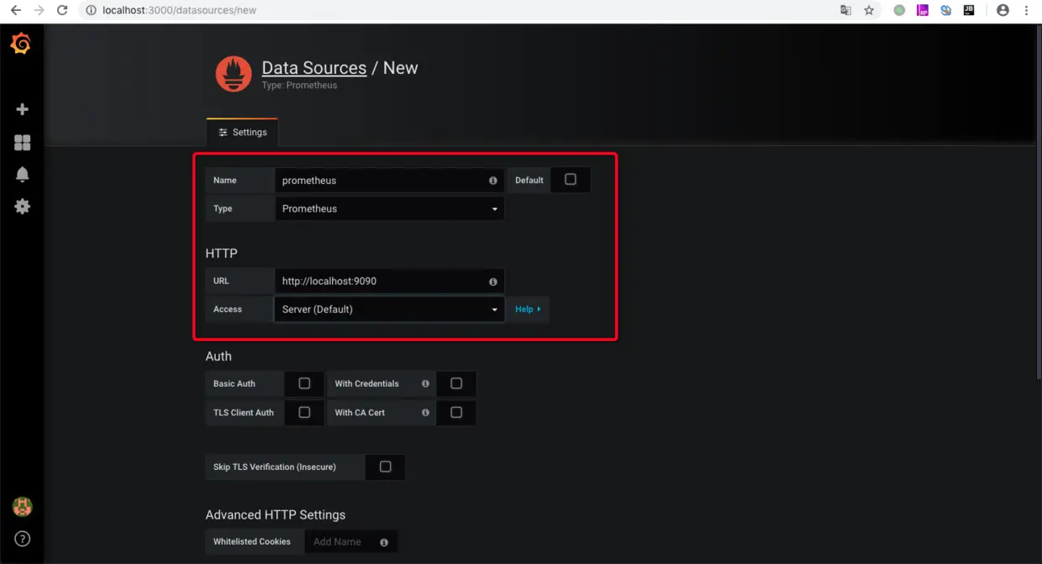Viewport: 1042px width, 564px height.
Task: Click the translate page icon in address bar
Action: click(845, 11)
